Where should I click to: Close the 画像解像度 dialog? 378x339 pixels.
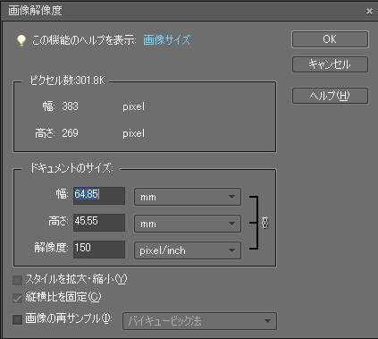369,12
